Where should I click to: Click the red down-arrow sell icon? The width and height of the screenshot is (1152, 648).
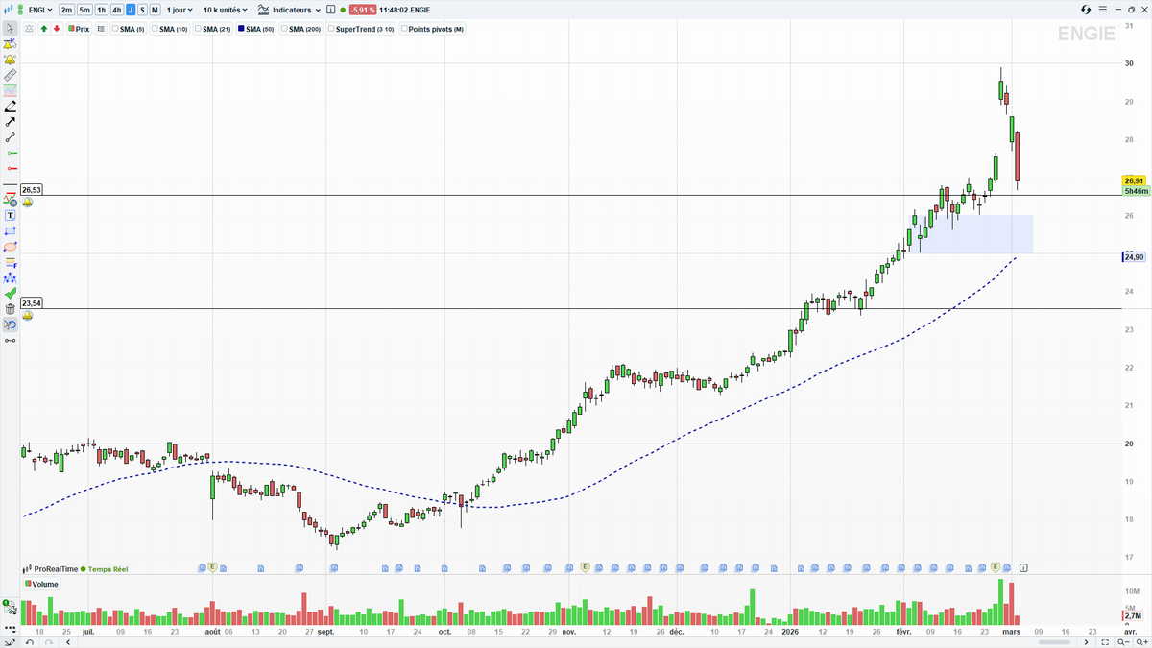(x=57, y=29)
